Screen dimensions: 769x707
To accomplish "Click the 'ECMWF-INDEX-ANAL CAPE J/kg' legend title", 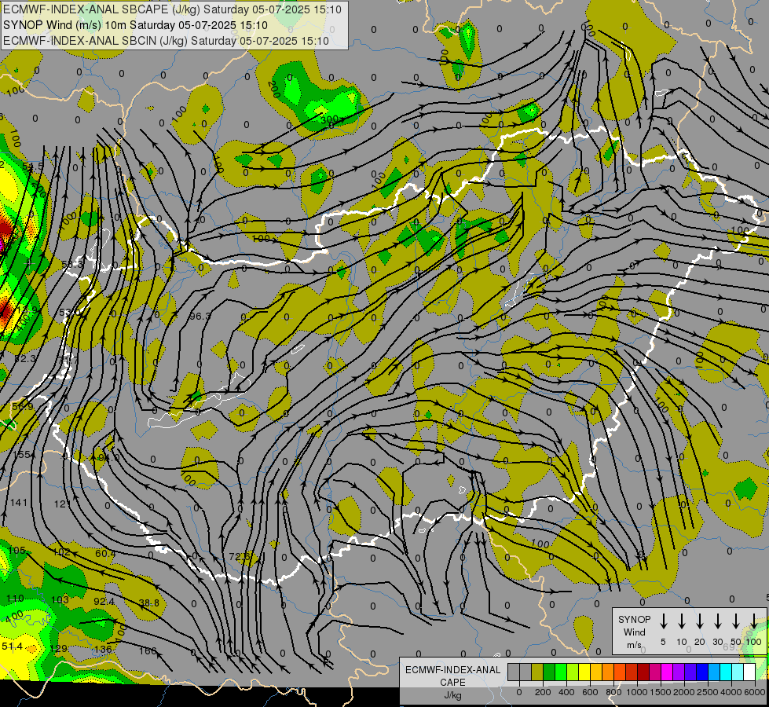I will coord(452,683).
